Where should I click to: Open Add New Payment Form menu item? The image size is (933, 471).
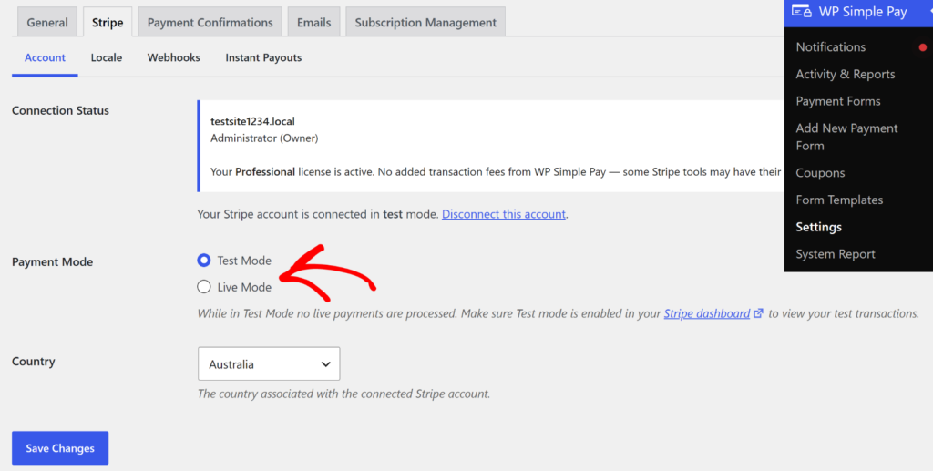[x=846, y=137]
